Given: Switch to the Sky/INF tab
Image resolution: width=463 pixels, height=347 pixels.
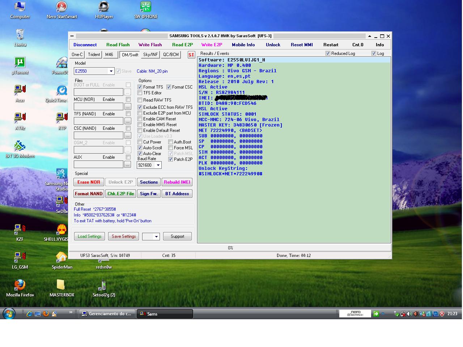Looking at the screenshot, I should tap(150, 55).
